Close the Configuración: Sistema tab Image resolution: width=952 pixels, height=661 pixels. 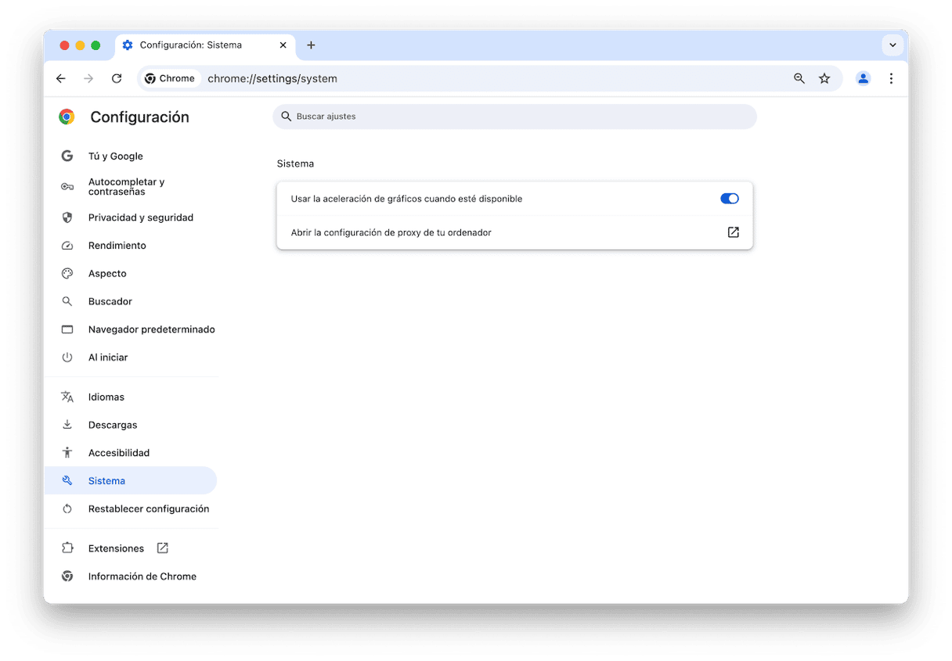[x=283, y=45]
